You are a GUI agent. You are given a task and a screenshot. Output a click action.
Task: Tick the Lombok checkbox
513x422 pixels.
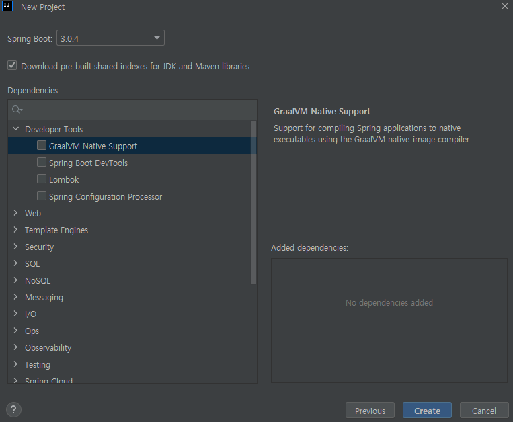(42, 179)
